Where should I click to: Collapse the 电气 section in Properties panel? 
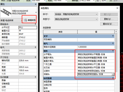coord(35,47)
